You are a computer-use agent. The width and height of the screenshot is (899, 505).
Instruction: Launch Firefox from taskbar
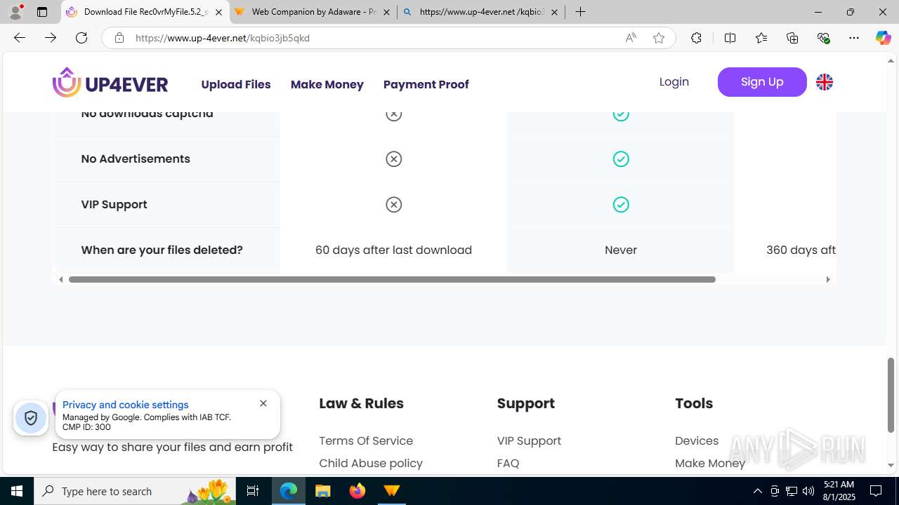tap(357, 491)
